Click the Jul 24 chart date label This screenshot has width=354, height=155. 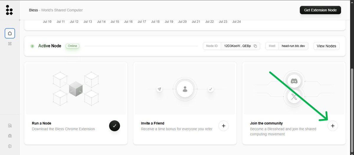pyautogui.click(x=237, y=22)
